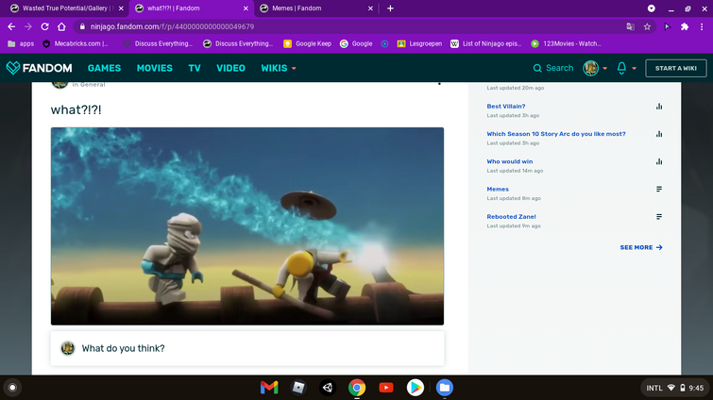This screenshot has width=713, height=400.
Task: Launch Unity from the shelf
Action: [x=328, y=388]
